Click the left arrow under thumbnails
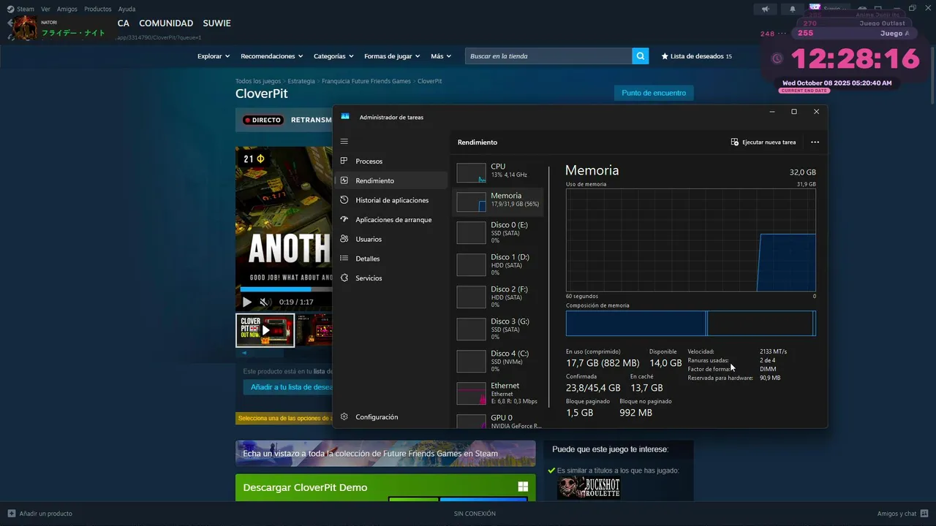The width and height of the screenshot is (936, 526). [244, 353]
